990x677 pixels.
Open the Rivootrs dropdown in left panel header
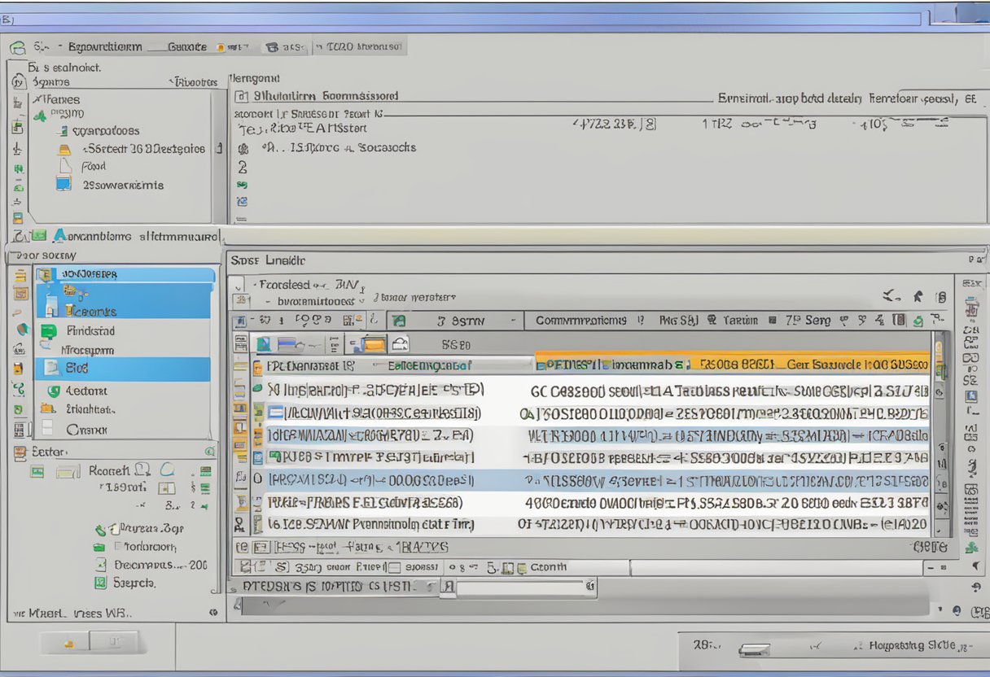tap(194, 82)
